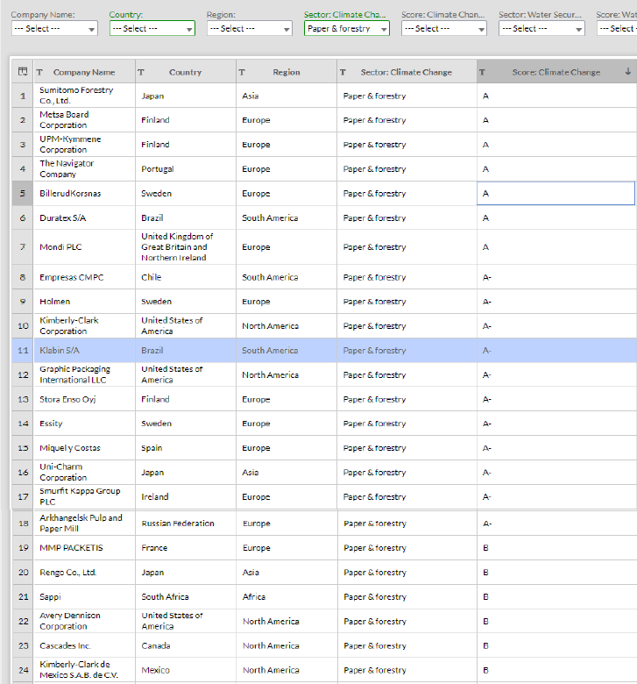Click the Klabin S/A cell

pos(85,350)
